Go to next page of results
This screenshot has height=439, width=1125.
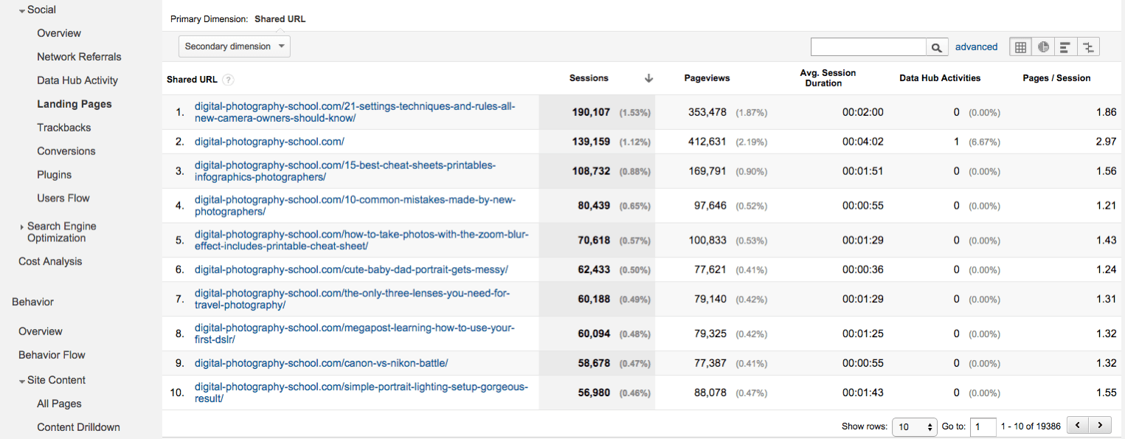[1100, 426]
